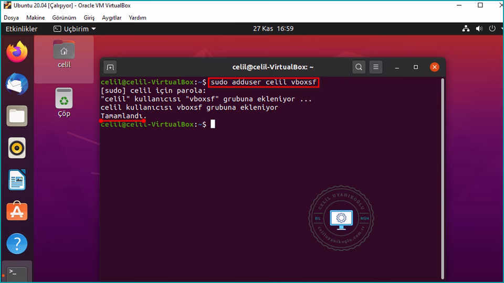Select the Terminal icon in the dock
The height and width of the screenshot is (283, 504).
(17, 273)
